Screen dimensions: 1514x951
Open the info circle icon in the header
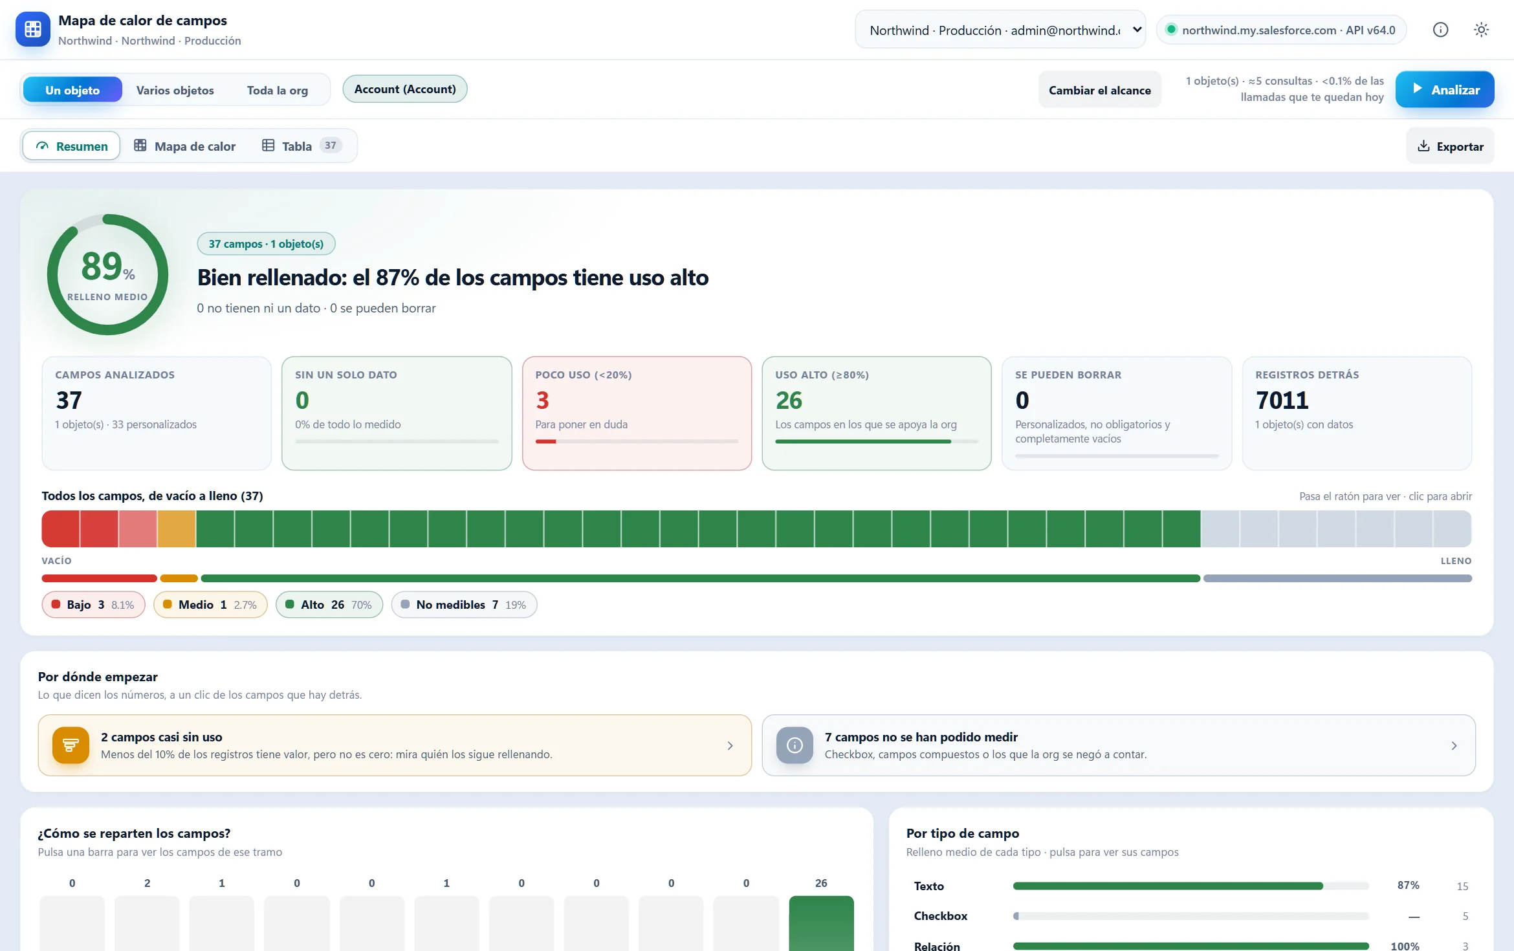click(1440, 30)
